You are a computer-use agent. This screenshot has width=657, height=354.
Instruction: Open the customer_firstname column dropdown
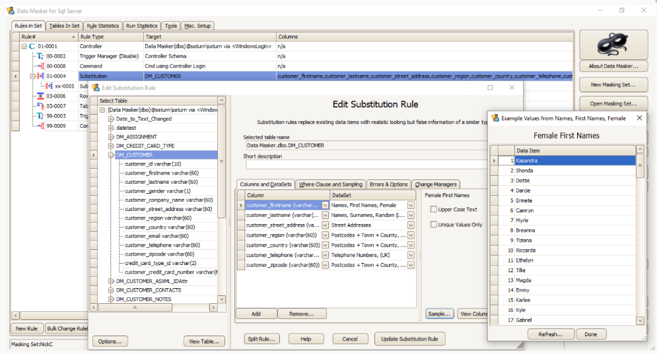325,205
